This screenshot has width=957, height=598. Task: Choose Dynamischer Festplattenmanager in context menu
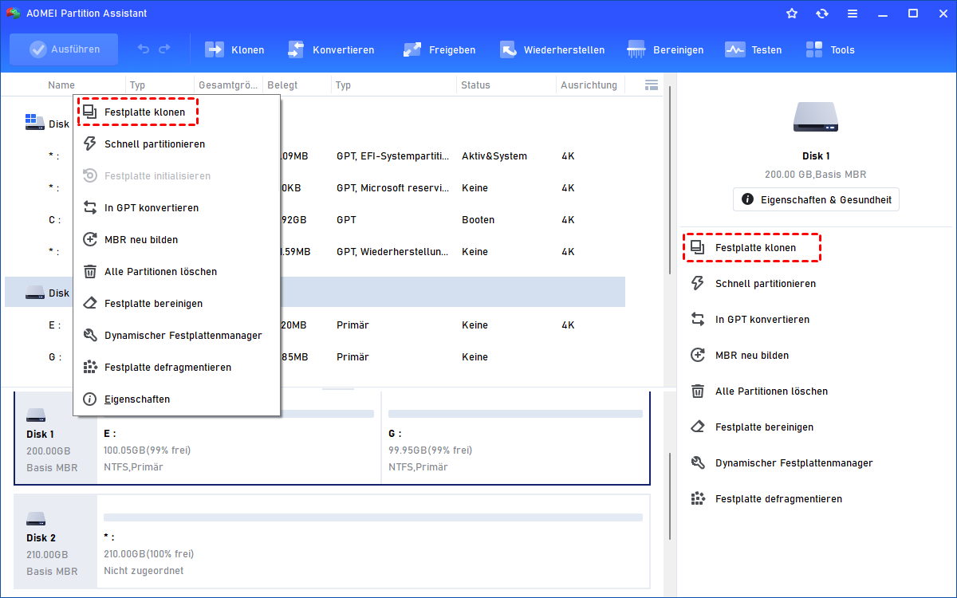(176, 336)
